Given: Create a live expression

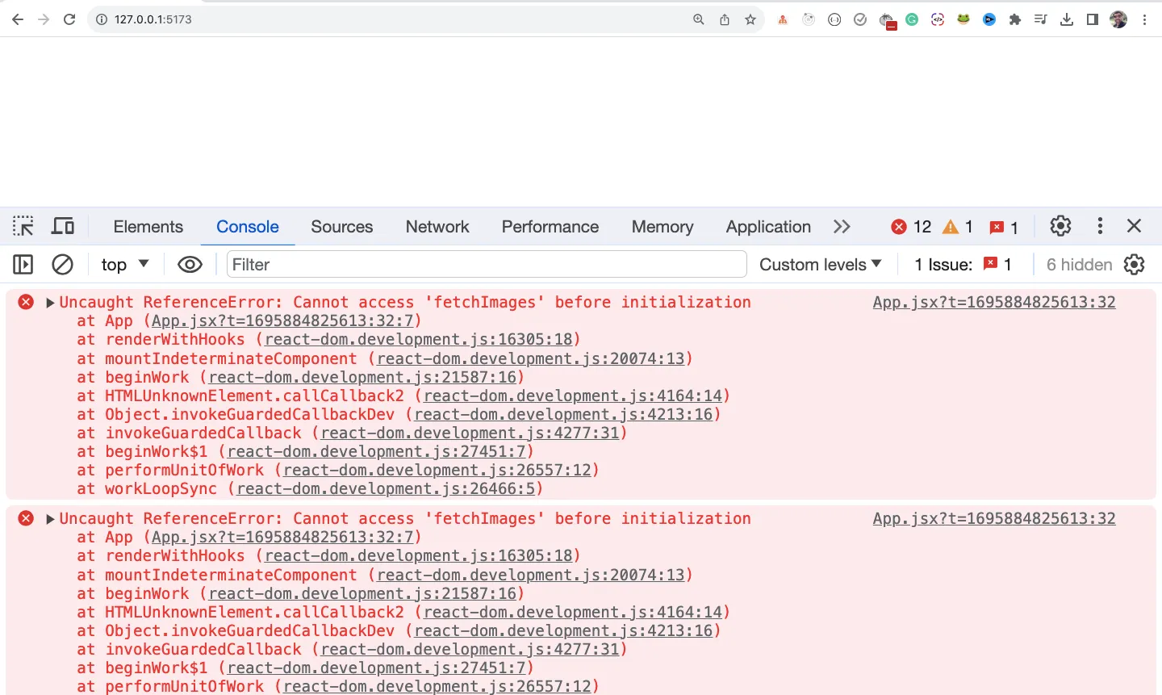Looking at the screenshot, I should pyautogui.click(x=190, y=264).
